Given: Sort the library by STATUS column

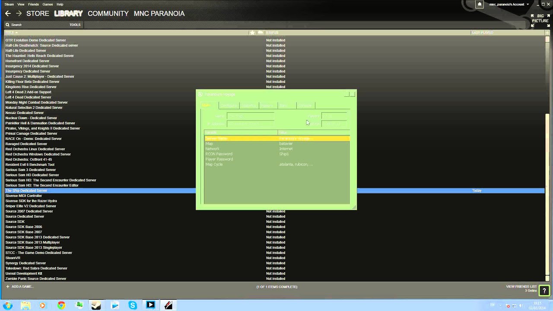Looking at the screenshot, I should coord(272,32).
